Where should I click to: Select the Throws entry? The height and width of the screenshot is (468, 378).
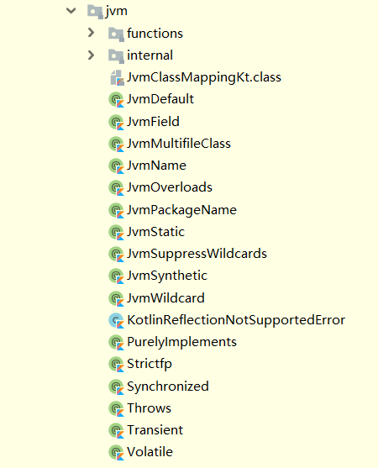[x=149, y=408]
